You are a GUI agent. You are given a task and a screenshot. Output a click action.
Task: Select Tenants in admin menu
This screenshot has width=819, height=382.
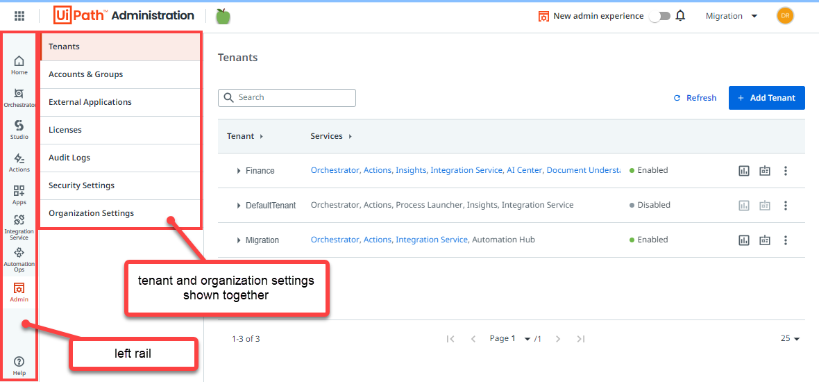pyautogui.click(x=121, y=47)
